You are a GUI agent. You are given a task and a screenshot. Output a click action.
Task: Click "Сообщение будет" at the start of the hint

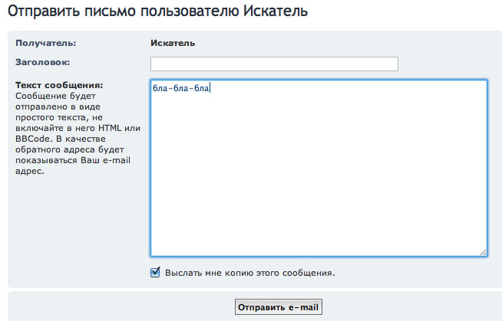pos(51,96)
